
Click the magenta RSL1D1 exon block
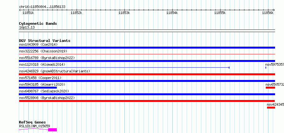click(x=53, y=130)
